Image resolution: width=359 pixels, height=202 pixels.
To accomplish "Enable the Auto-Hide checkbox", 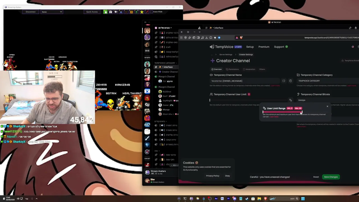I will pyautogui.click(x=151, y=12).
